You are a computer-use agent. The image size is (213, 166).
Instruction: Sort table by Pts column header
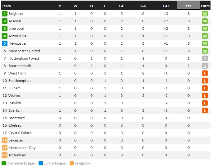pos(188,6)
